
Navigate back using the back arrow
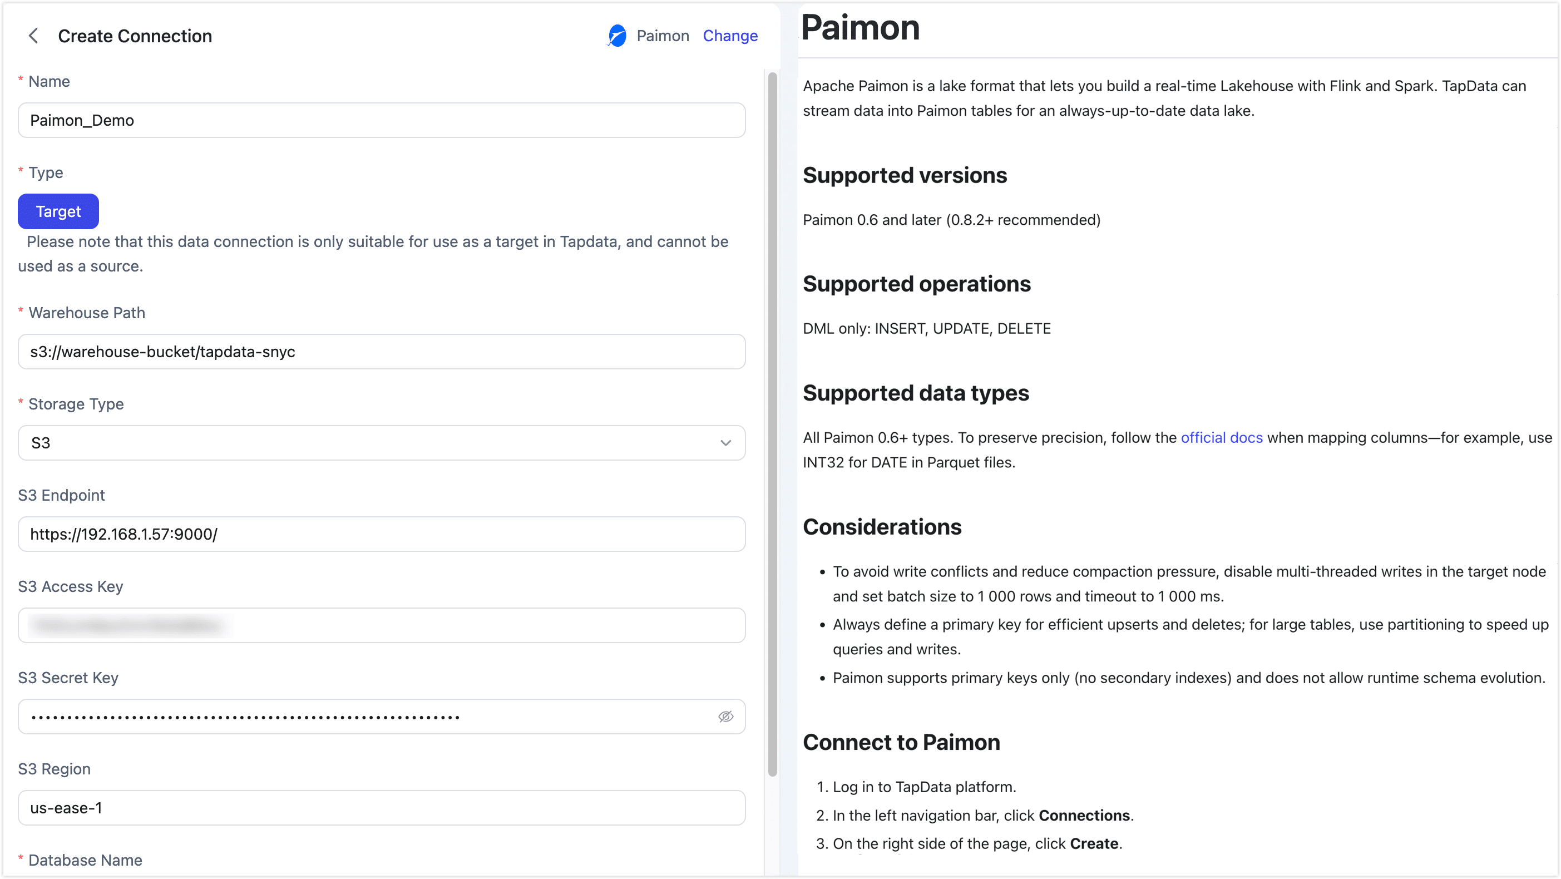pos(33,36)
